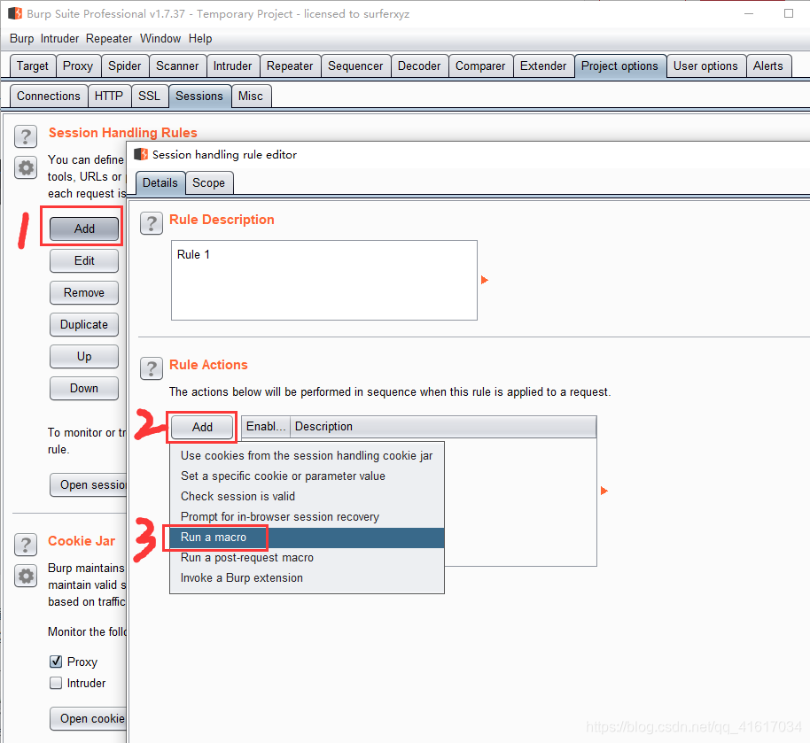Screen dimensions: 810x743
Task: Click the Session Handling Rules help icon
Action: [26, 136]
